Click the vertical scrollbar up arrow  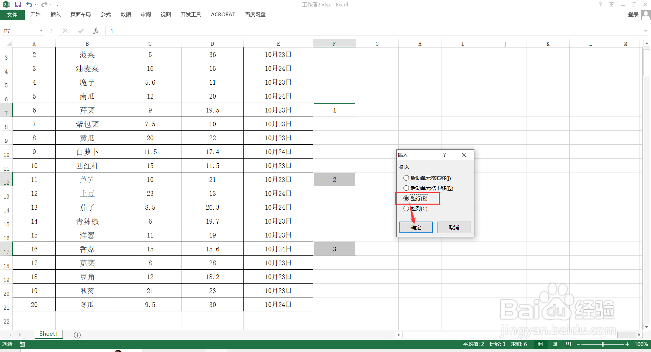pos(647,43)
